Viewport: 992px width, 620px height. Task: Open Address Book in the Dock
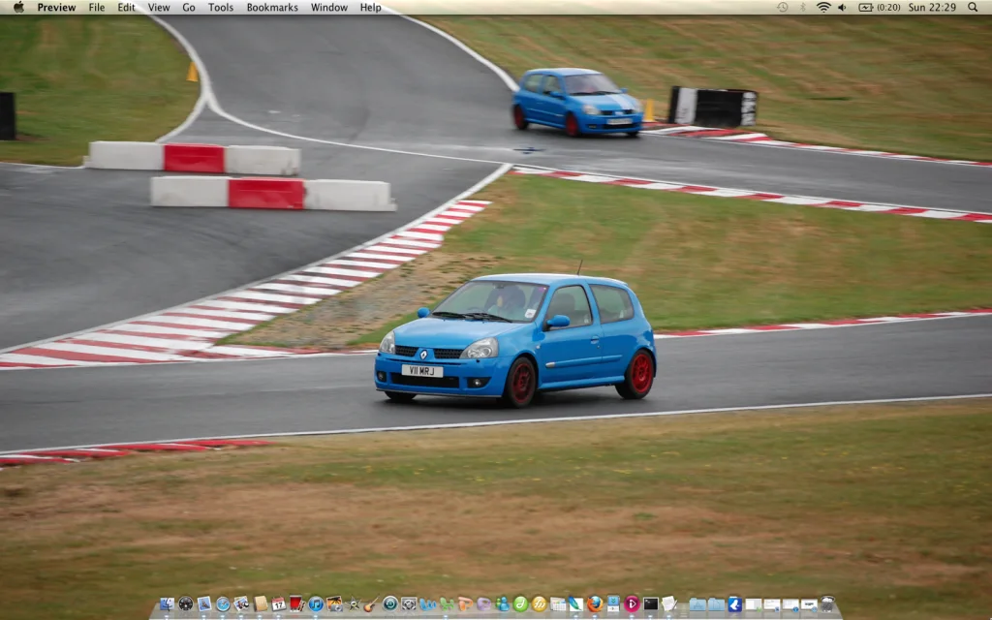click(x=261, y=604)
